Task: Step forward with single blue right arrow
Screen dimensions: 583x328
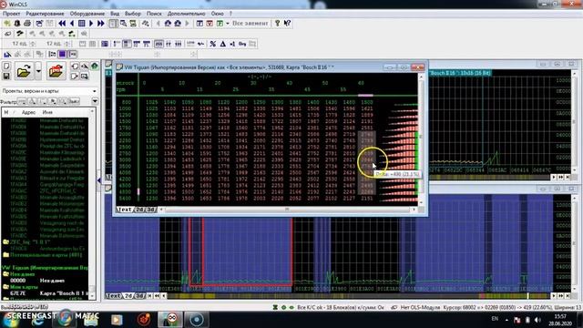Action: [x=91, y=24]
